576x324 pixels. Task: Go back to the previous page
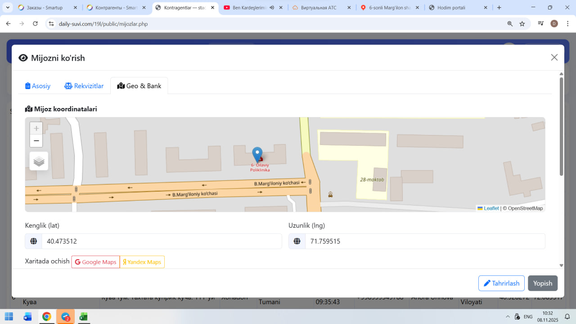(x=8, y=24)
